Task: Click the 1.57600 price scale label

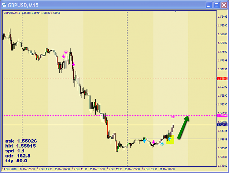Action: click(x=222, y=52)
